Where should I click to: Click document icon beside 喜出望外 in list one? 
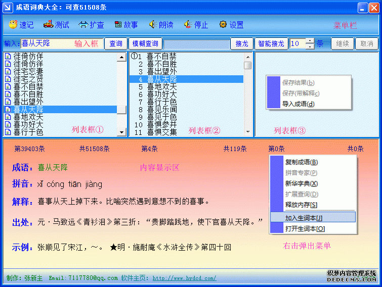click(8, 102)
